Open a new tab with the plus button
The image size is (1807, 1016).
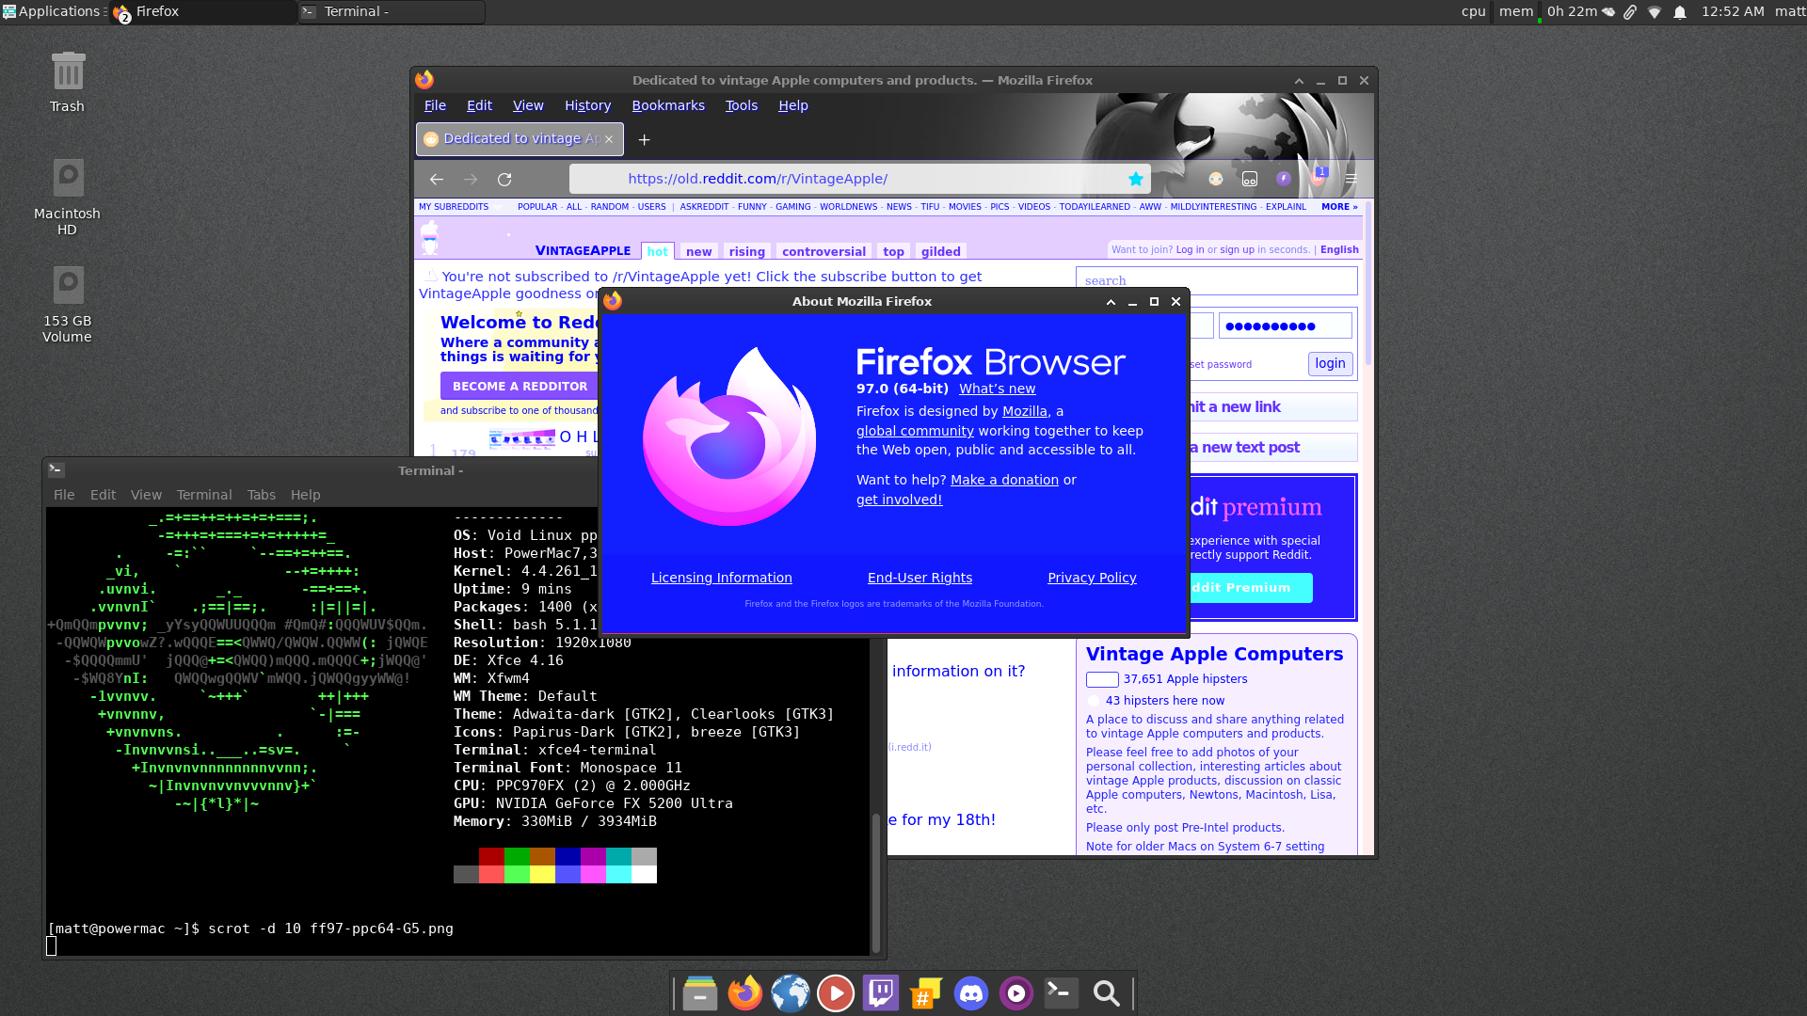pyautogui.click(x=645, y=139)
